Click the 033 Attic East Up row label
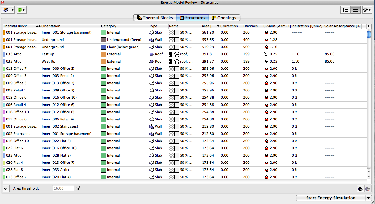375x204 pixels. [x=14, y=54]
